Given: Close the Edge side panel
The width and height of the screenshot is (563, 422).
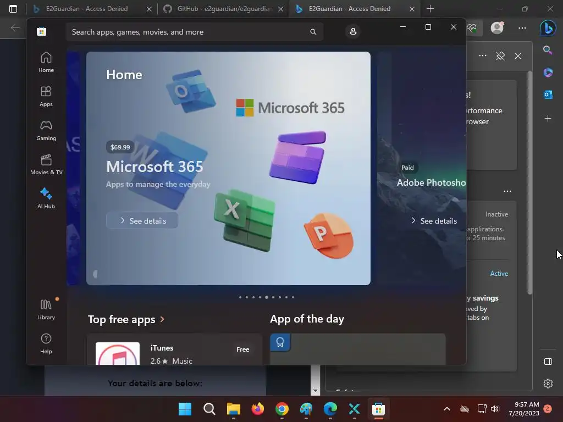Looking at the screenshot, I should pyautogui.click(x=518, y=56).
